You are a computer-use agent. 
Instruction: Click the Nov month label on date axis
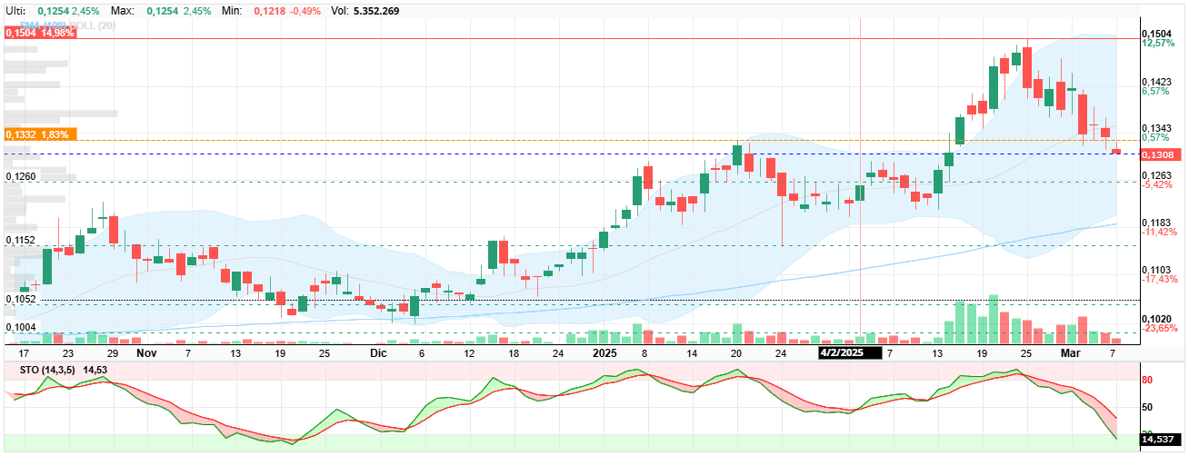point(147,352)
